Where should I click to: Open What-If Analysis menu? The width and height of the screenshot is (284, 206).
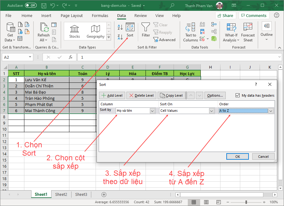tap(231, 32)
